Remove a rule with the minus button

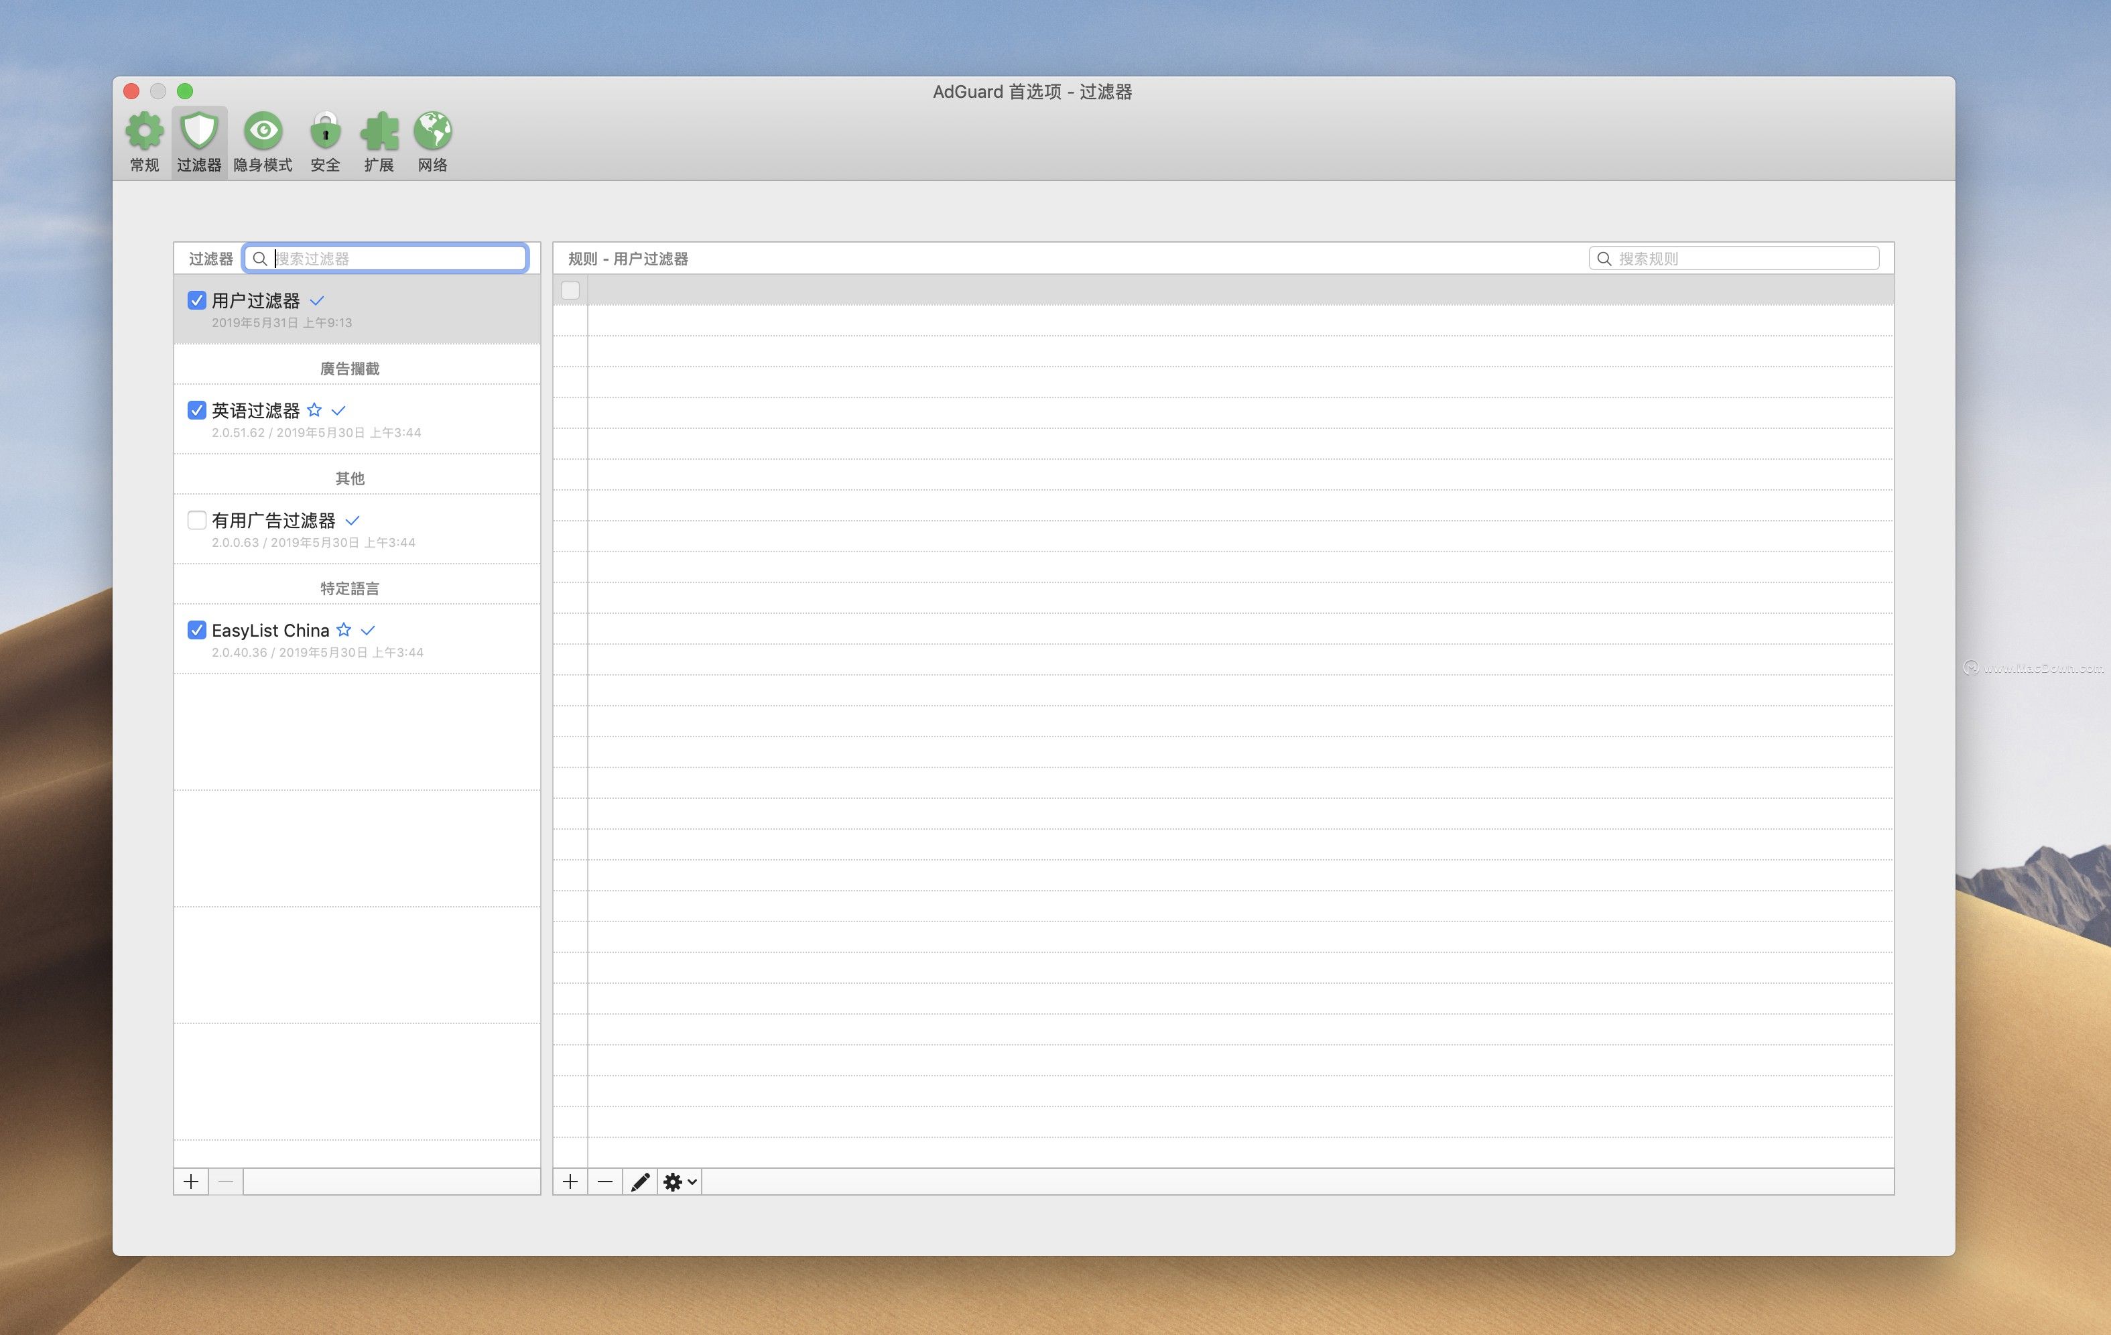click(x=606, y=1182)
